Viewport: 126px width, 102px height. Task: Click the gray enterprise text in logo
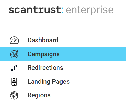pos(90,10)
